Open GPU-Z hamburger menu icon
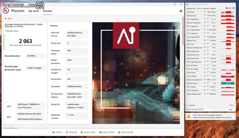Viewport: 239px width, 138px height. tap(233, 8)
